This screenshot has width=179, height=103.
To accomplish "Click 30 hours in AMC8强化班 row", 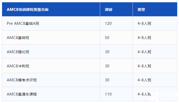I will coord(107,52).
